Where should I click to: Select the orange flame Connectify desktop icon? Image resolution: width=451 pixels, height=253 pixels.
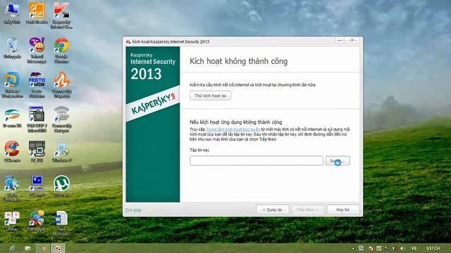61,85
